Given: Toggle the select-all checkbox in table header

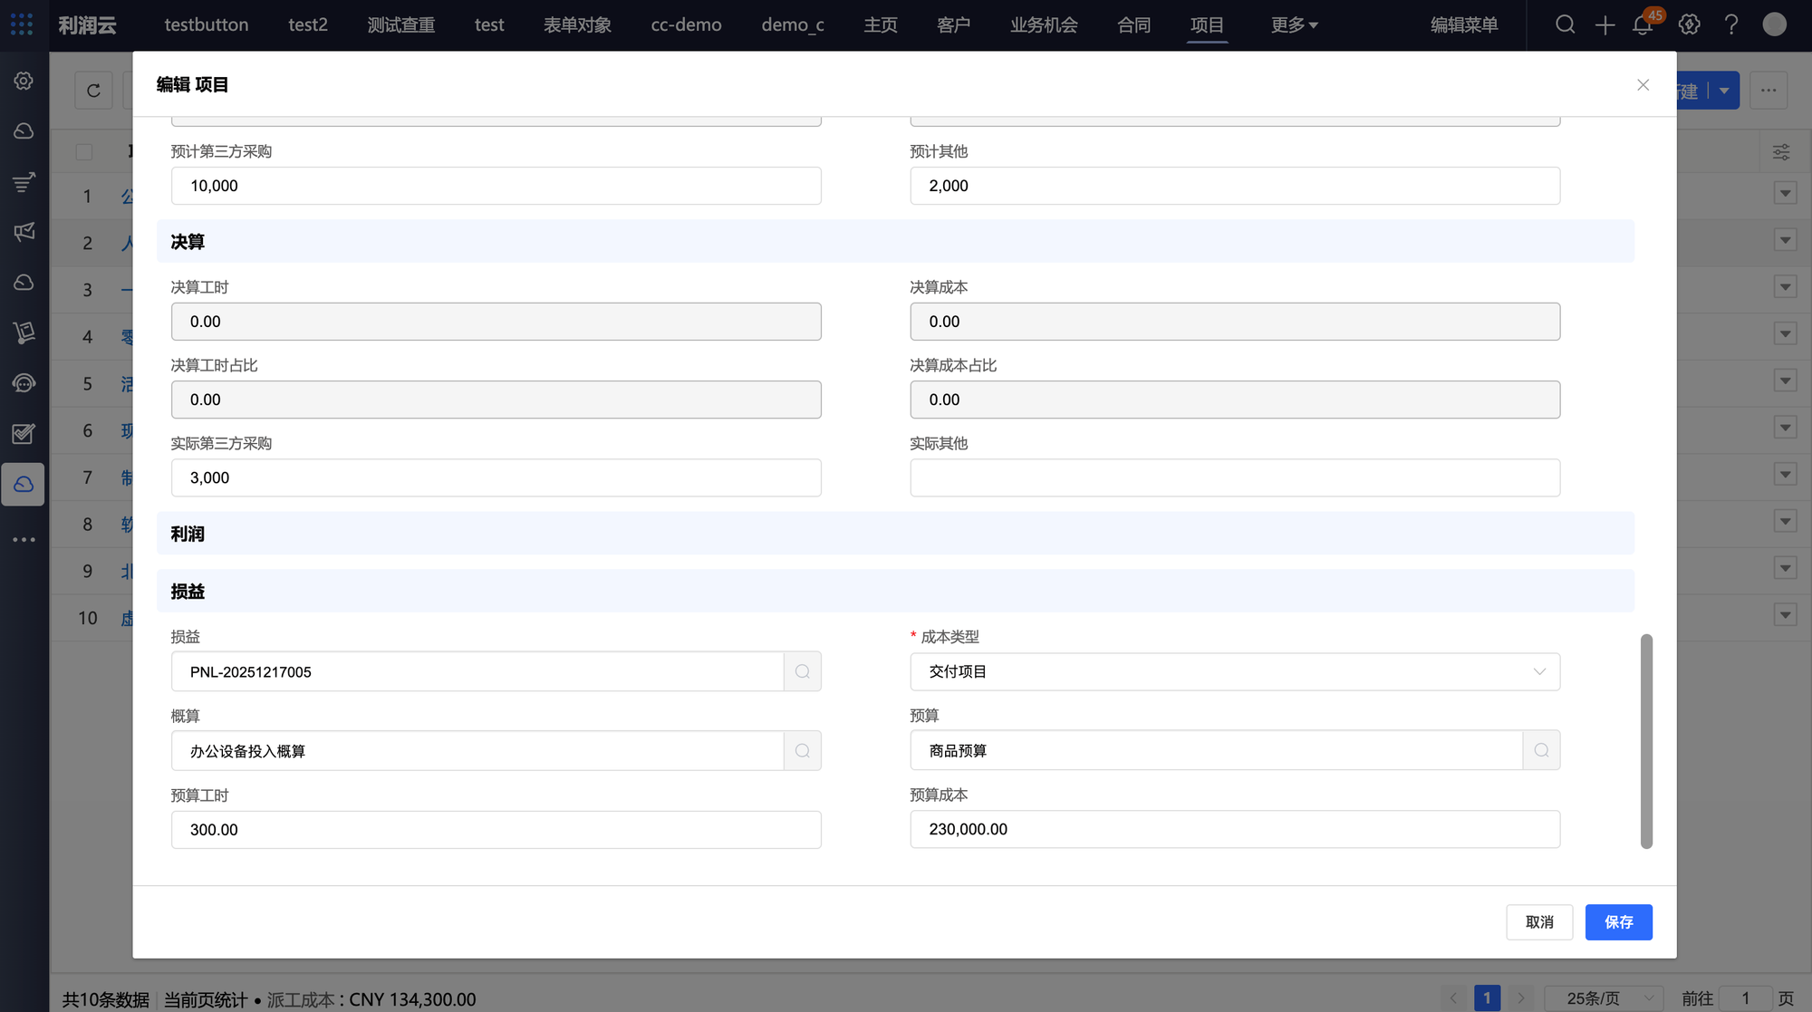Looking at the screenshot, I should pos(84,152).
